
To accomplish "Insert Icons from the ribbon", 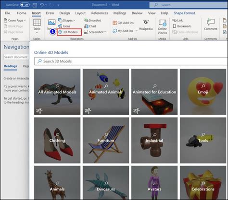I will [64, 26].
